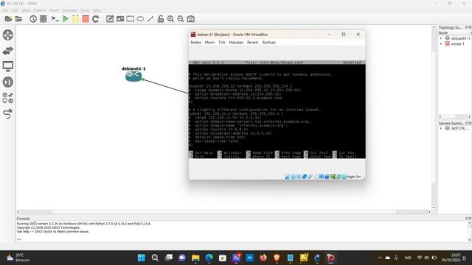This screenshot has height=265, width=472.
Task: Select the draw ellipse tool
Action: [140, 19]
